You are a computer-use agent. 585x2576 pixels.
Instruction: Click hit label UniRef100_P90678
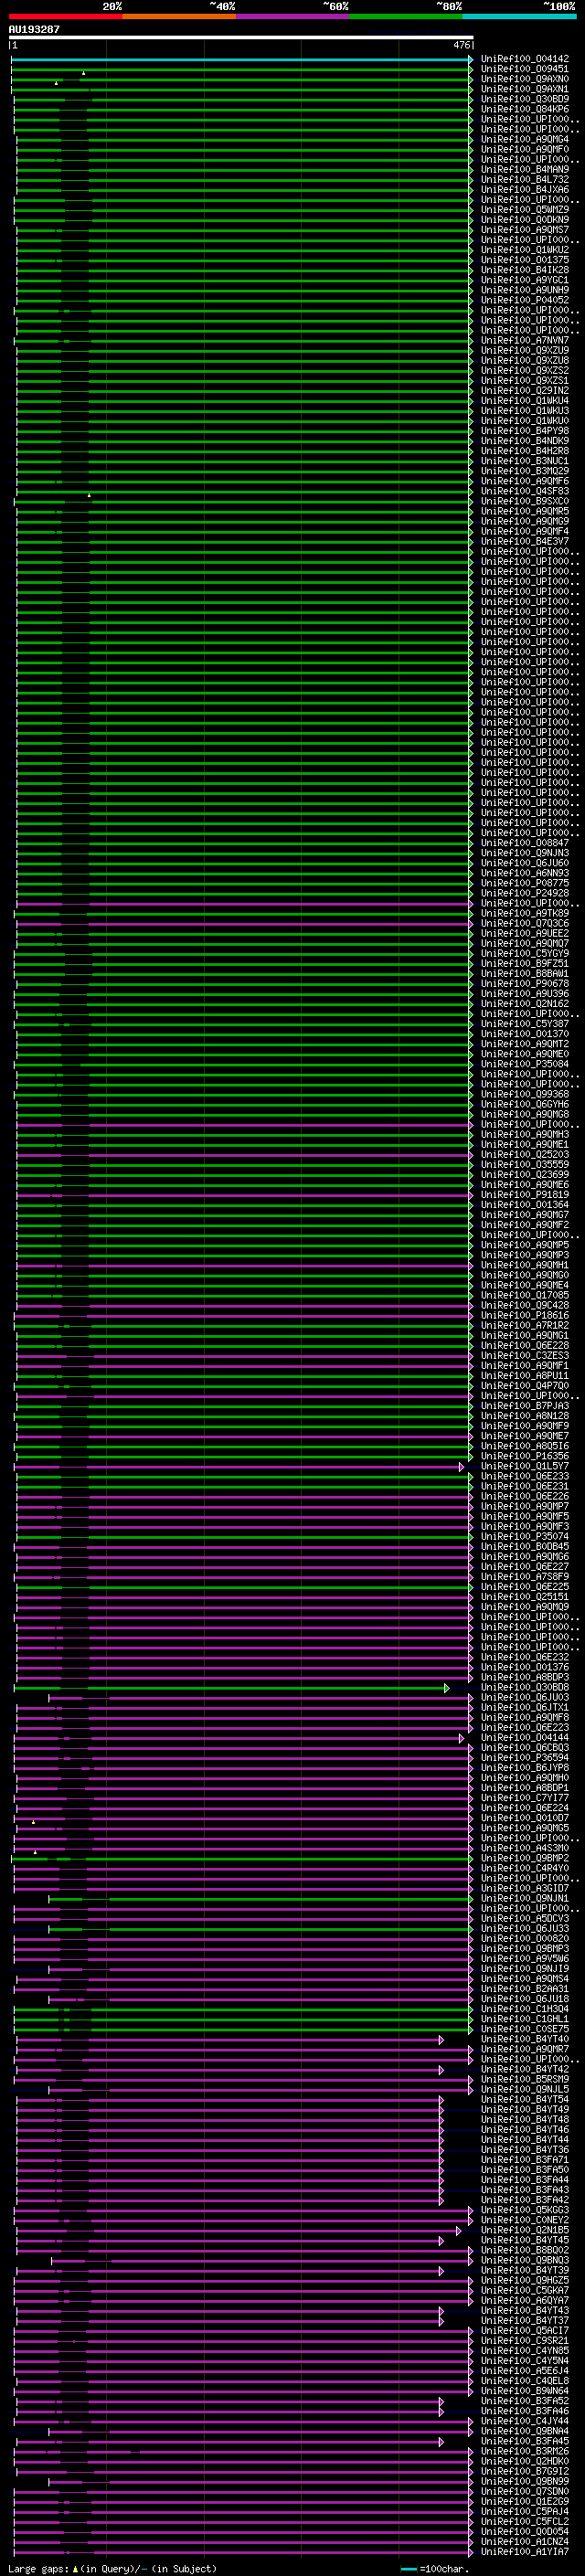tap(525, 984)
